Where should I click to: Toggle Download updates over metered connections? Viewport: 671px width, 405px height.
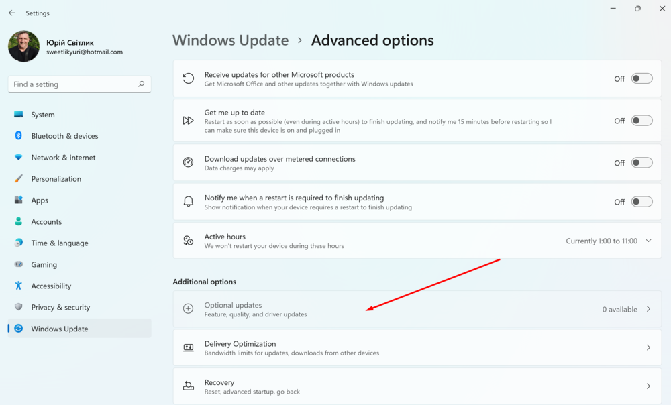pos(641,163)
